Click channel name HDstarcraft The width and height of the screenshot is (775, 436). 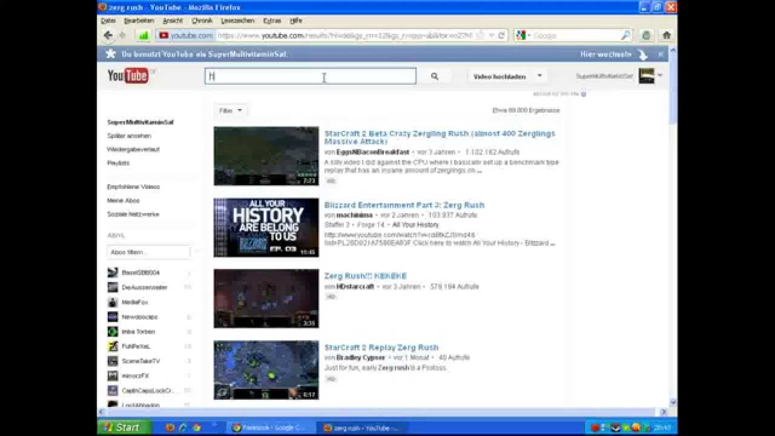[355, 286]
